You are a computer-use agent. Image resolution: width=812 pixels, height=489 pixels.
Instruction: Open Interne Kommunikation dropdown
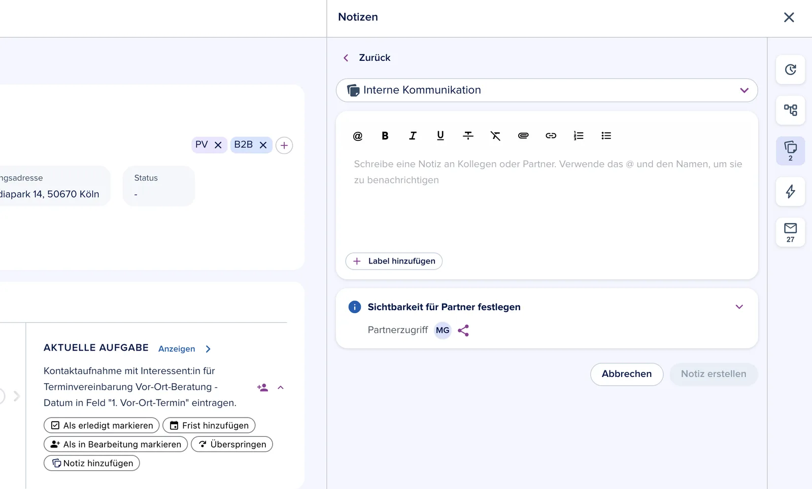tap(547, 90)
